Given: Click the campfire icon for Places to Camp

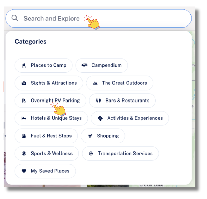Looking at the screenshot, I should click(24, 65).
